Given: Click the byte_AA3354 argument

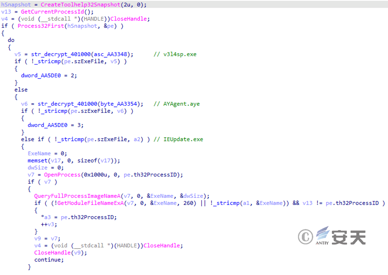Looking at the screenshot, I should point(118,104).
